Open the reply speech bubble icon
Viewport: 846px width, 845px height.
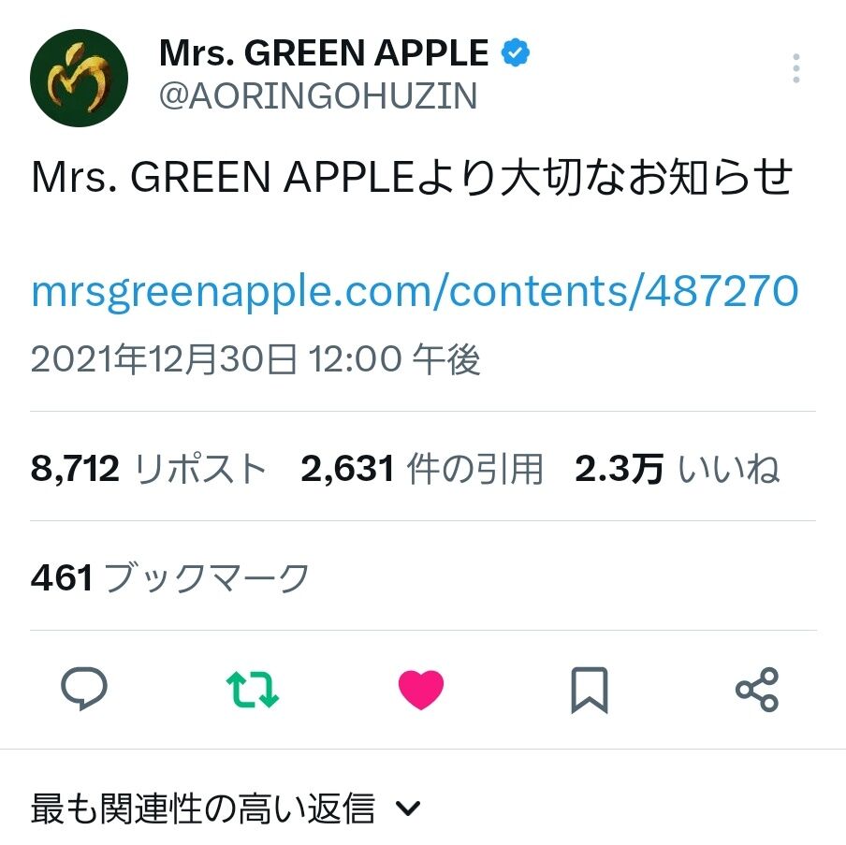click(84, 689)
